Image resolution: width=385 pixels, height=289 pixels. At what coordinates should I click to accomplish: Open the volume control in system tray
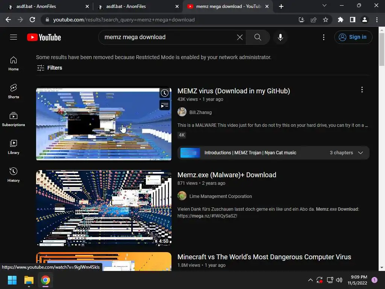pos(339,280)
